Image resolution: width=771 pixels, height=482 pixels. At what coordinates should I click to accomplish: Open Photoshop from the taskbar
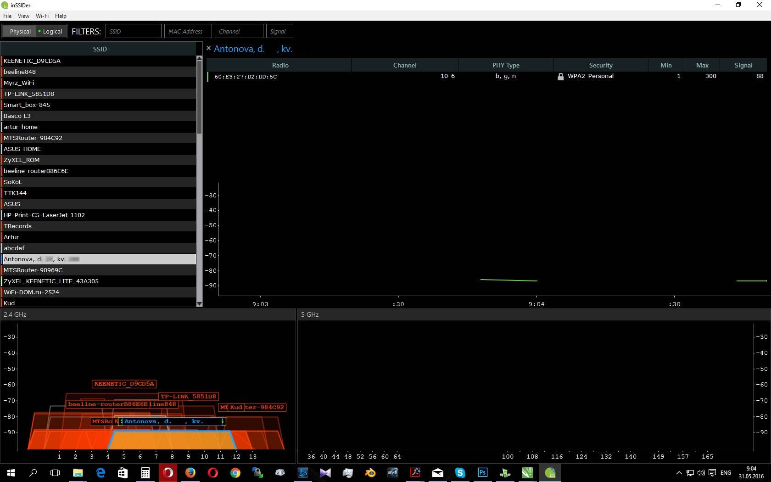[x=482, y=472]
